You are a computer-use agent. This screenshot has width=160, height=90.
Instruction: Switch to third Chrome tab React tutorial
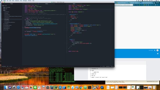click(x=147, y=3)
